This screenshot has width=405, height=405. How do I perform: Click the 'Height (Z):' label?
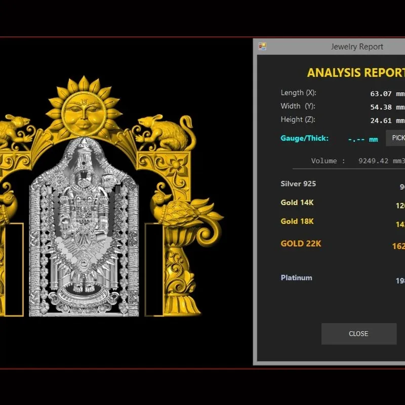coord(298,119)
